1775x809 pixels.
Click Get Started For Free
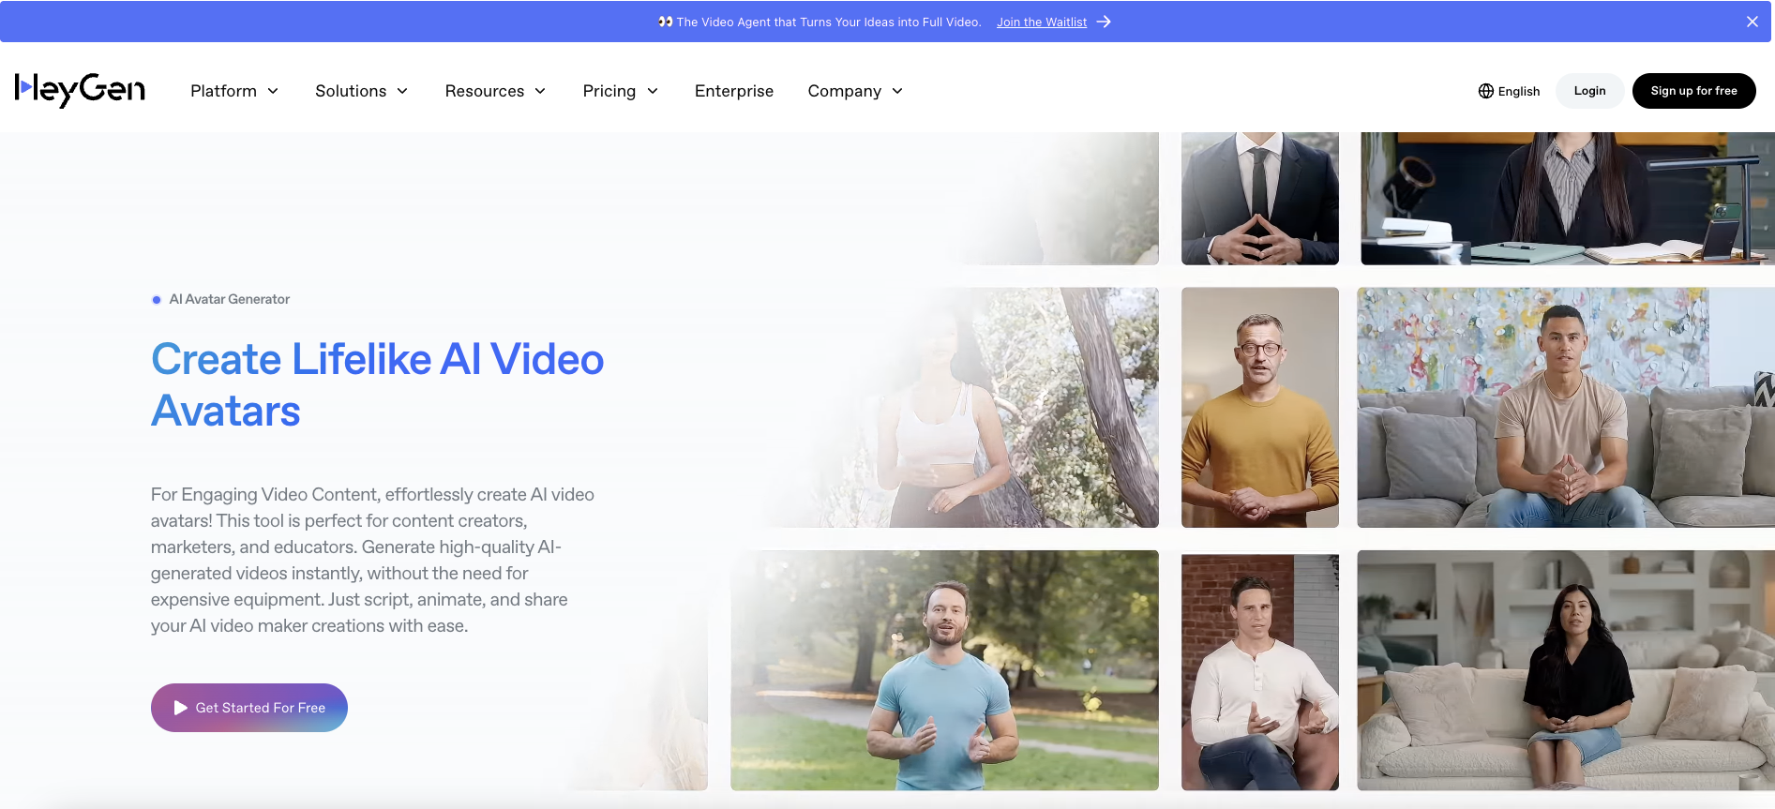pyautogui.click(x=249, y=708)
